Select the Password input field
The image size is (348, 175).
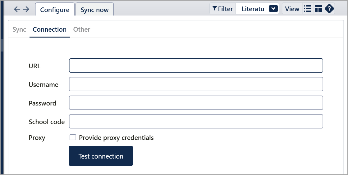196,103
